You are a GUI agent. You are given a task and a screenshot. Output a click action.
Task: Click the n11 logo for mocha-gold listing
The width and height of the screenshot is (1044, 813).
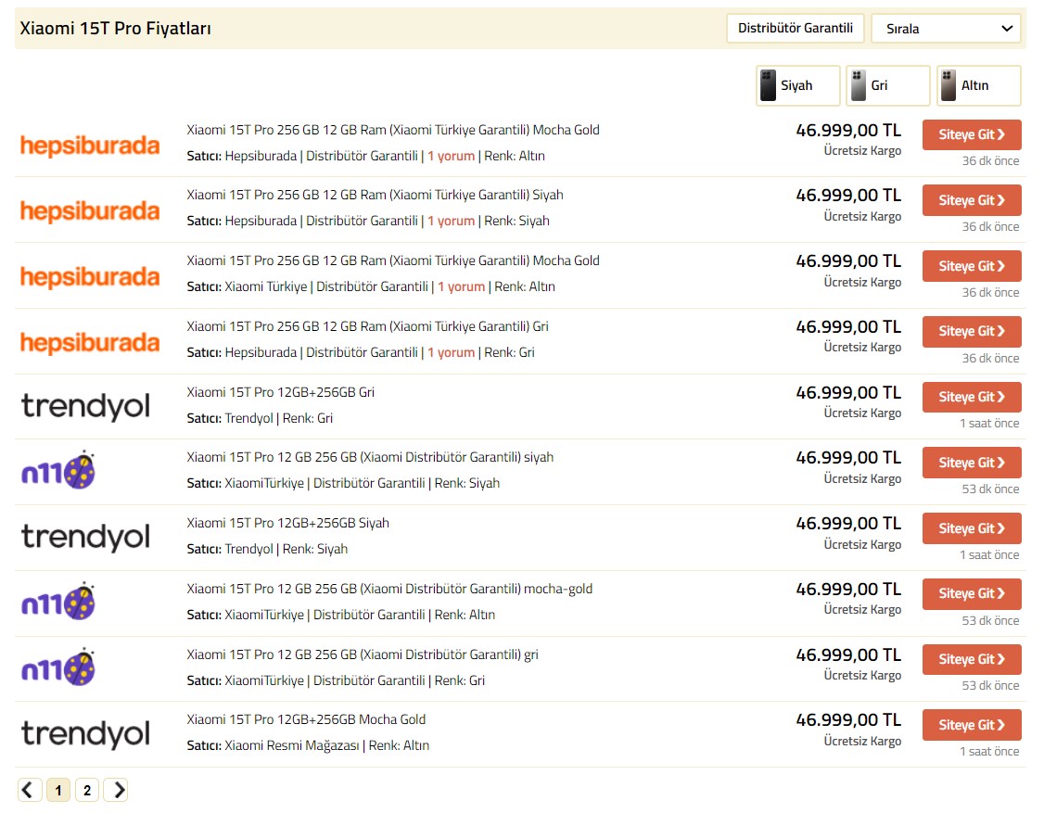coord(58,603)
